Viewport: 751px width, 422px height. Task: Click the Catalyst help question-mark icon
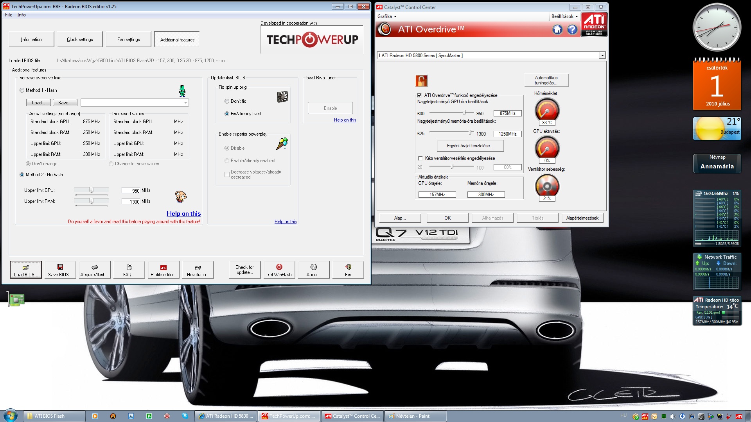572,29
